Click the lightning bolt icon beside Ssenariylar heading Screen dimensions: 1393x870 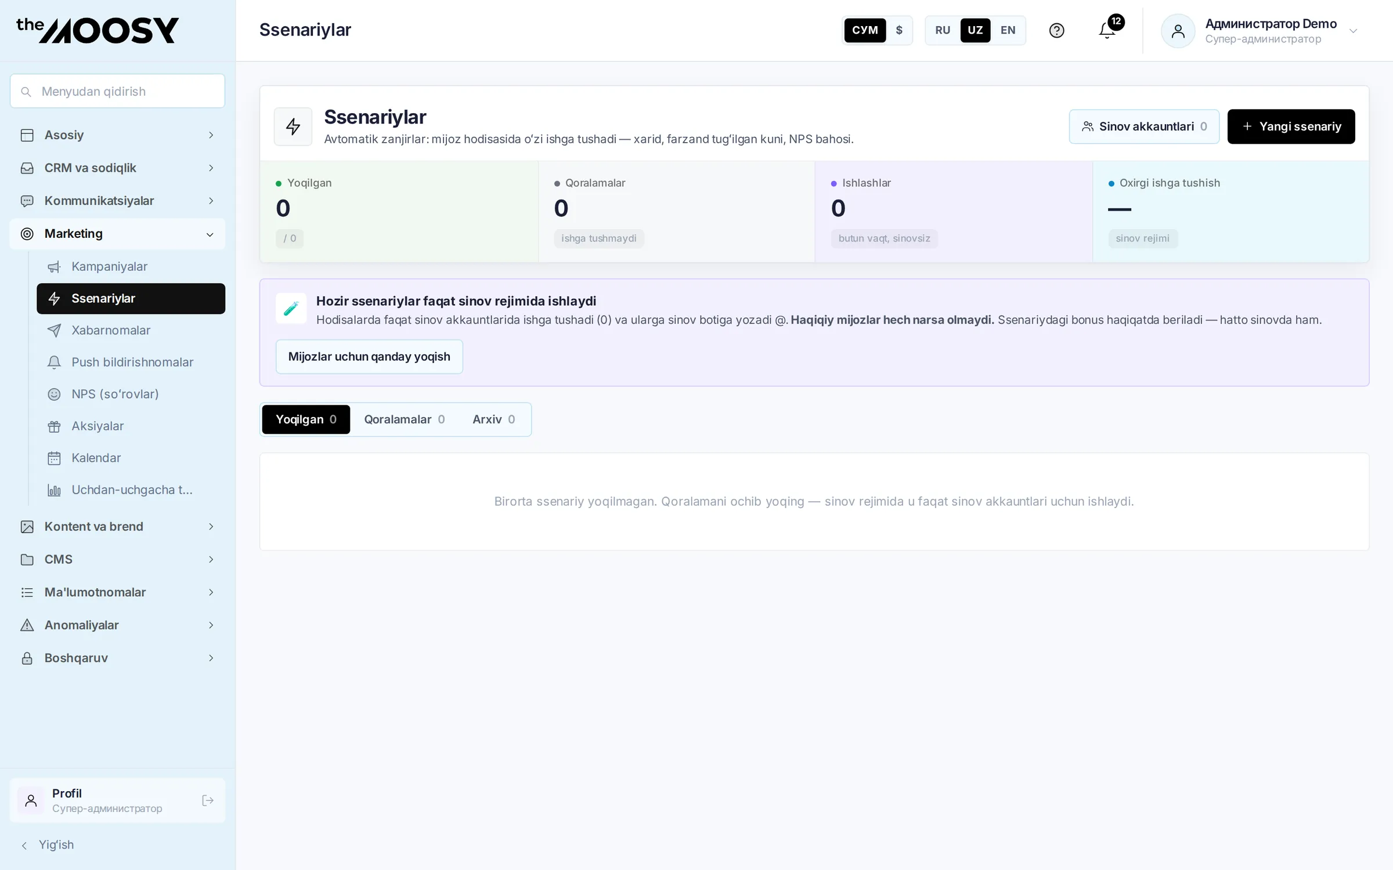tap(293, 126)
